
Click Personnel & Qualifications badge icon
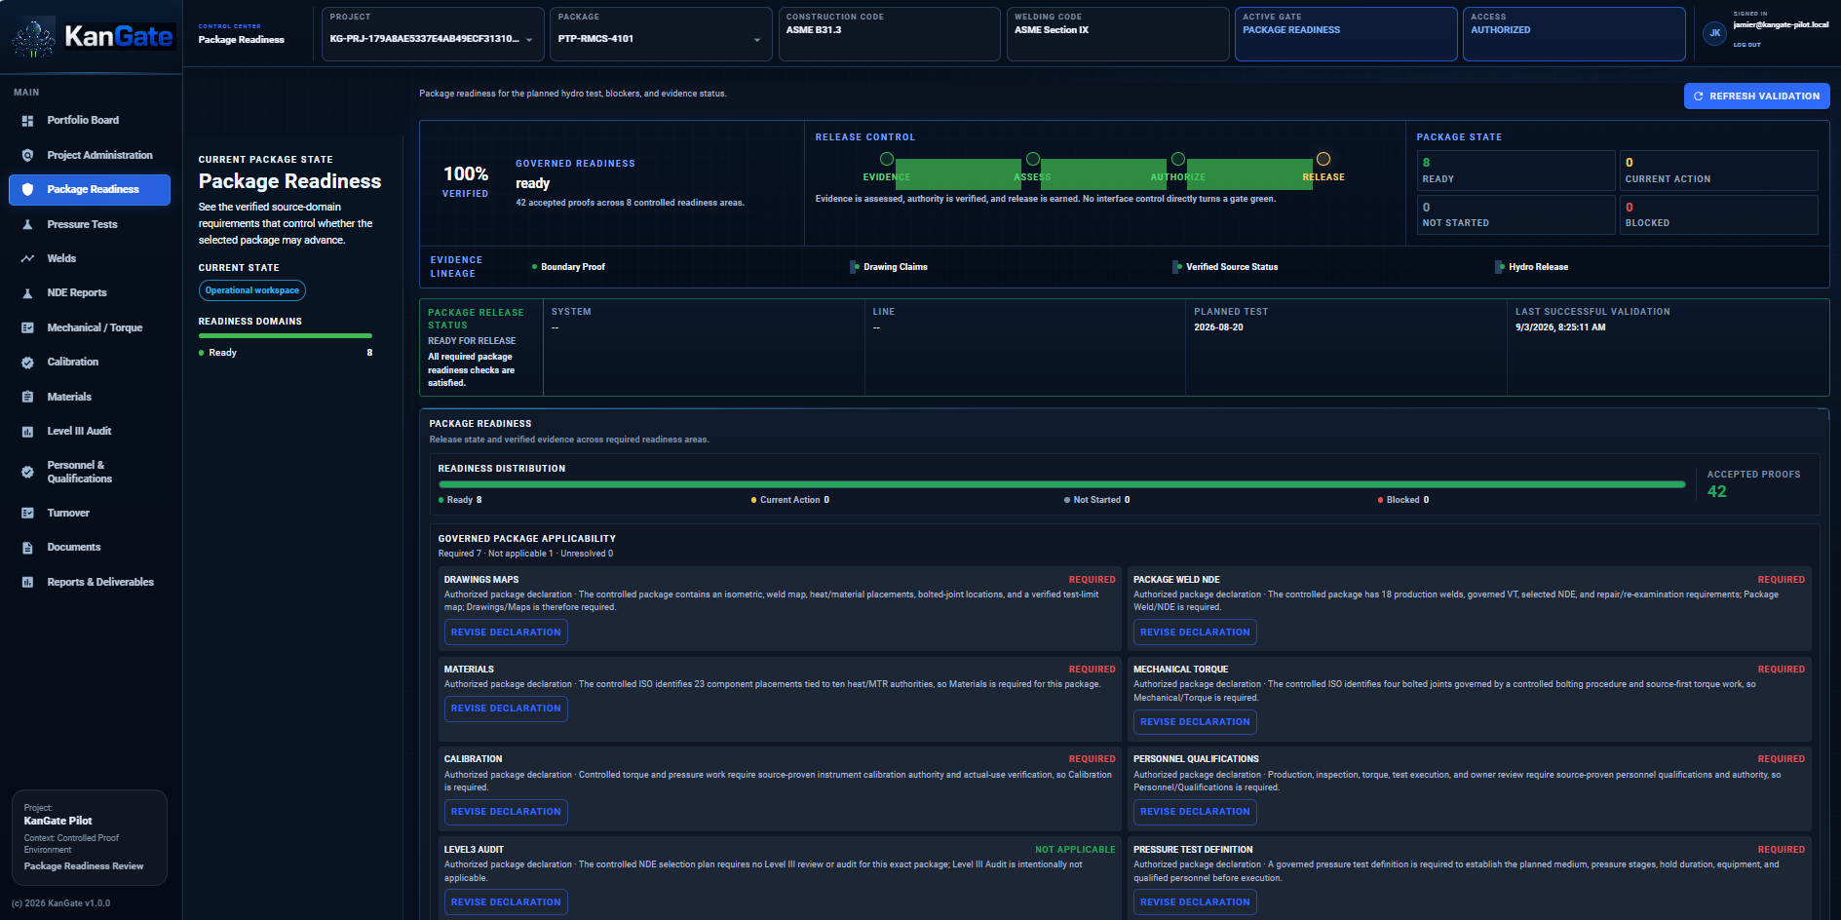pos(27,472)
